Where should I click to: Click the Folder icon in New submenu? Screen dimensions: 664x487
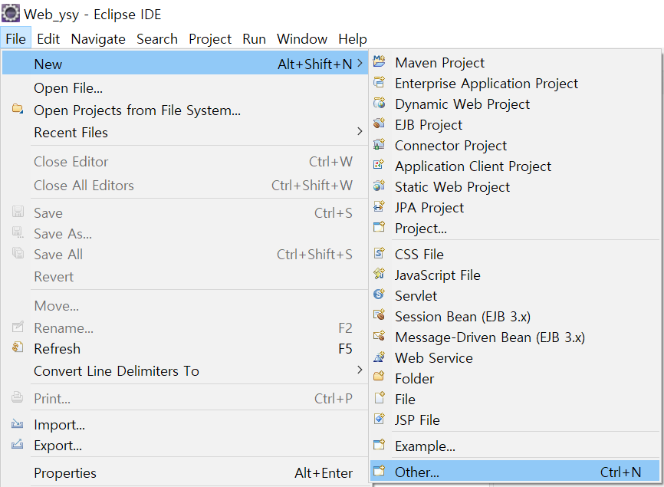coord(379,377)
